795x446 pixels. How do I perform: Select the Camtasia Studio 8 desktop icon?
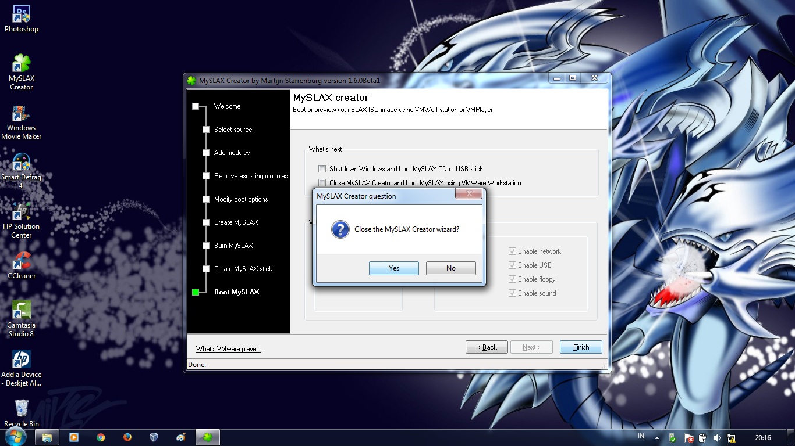(21, 318)
